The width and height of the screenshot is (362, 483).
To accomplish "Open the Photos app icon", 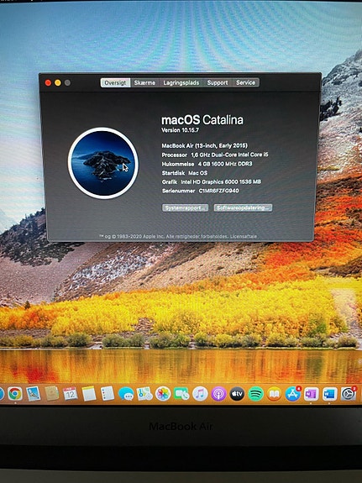I will tap(163, 394).
